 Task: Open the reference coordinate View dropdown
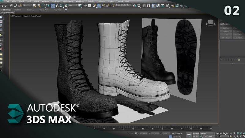click(x=73, y=5)
